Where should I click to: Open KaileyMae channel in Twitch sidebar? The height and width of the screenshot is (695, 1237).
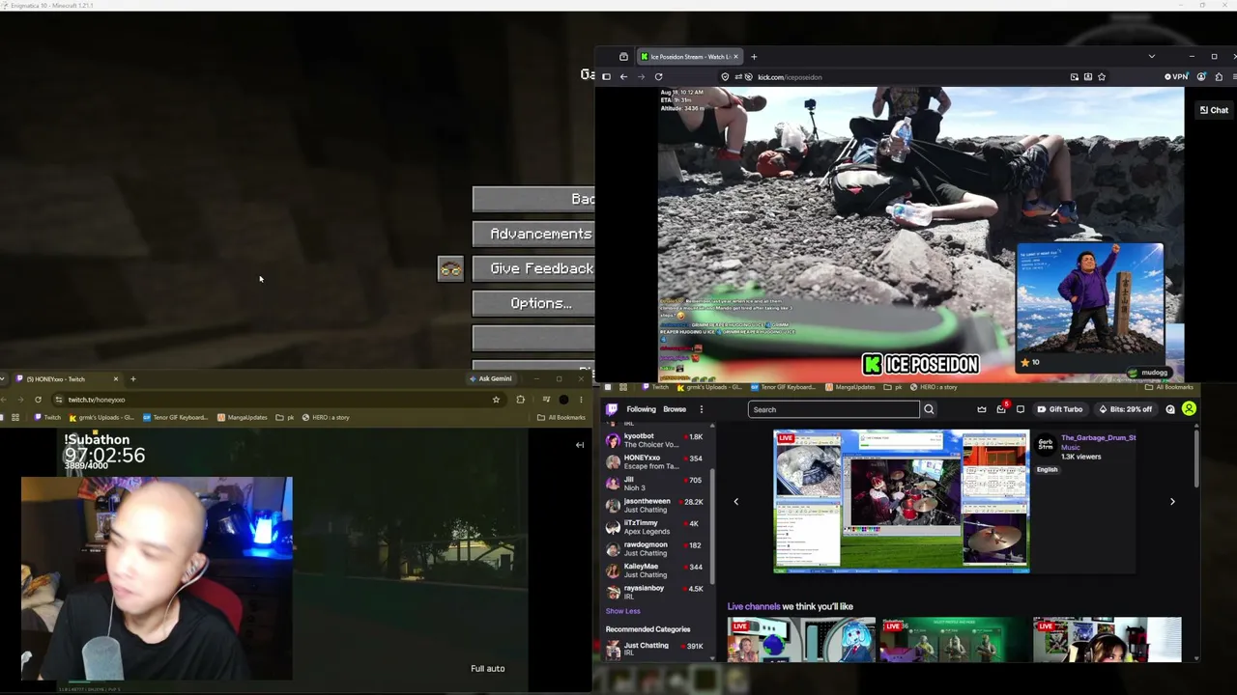point(657,570)
